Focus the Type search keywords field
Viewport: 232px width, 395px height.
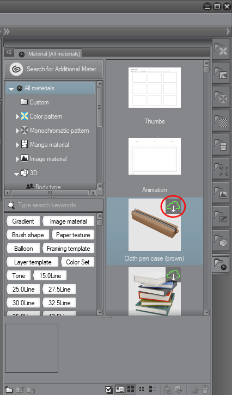coord(54,205)
